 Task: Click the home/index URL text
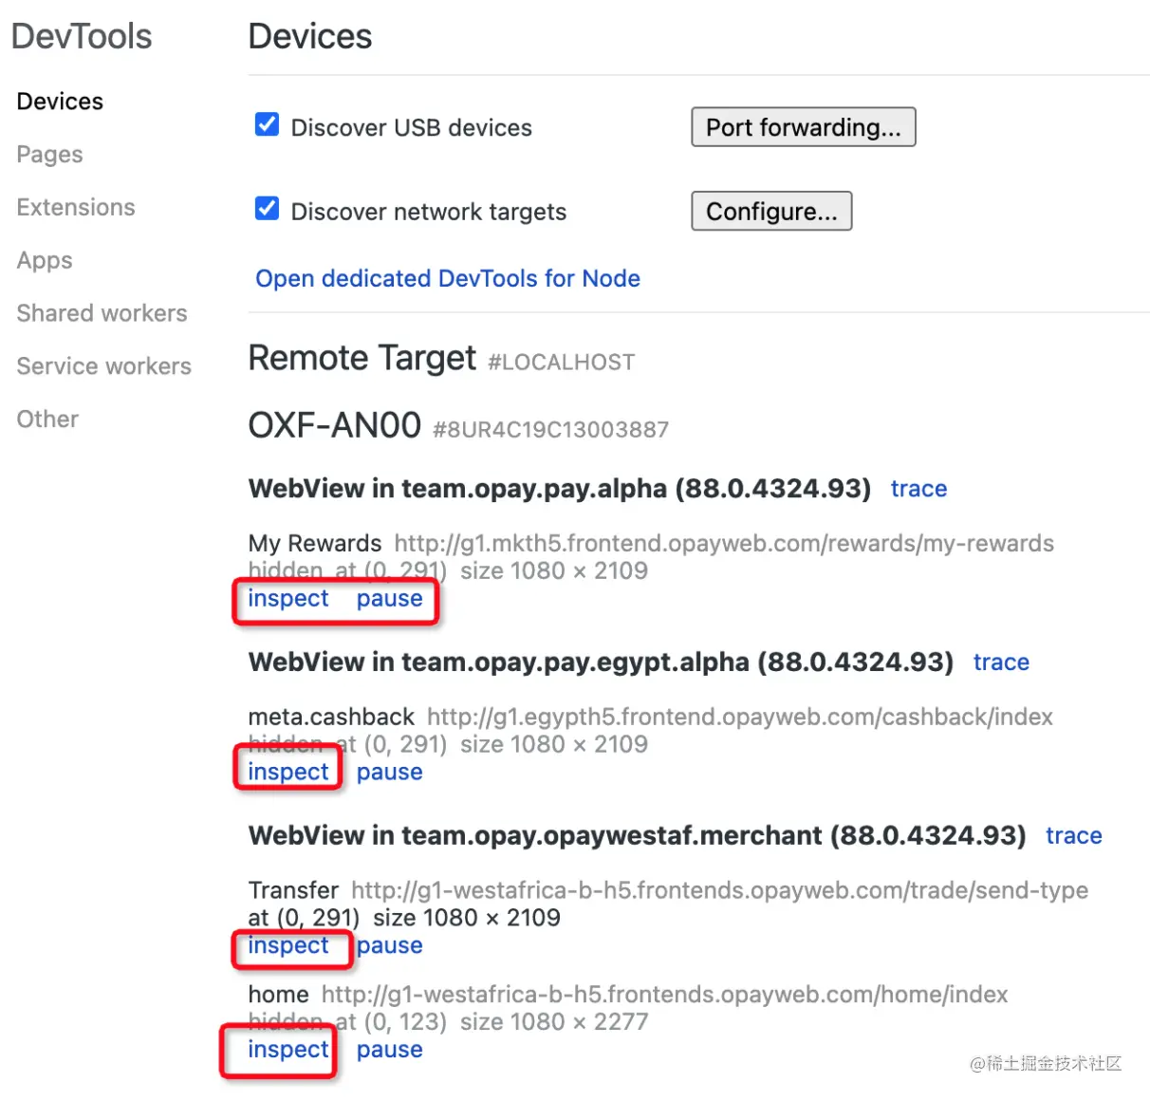click(664, 995)
